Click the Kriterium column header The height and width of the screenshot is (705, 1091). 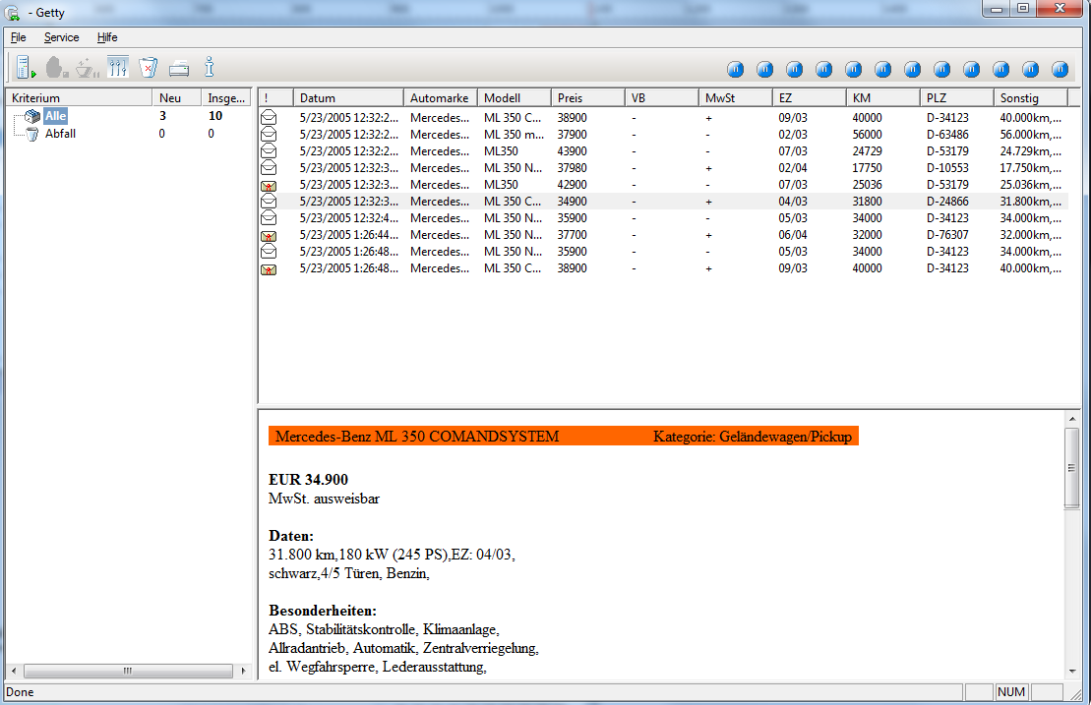[79, 98]
